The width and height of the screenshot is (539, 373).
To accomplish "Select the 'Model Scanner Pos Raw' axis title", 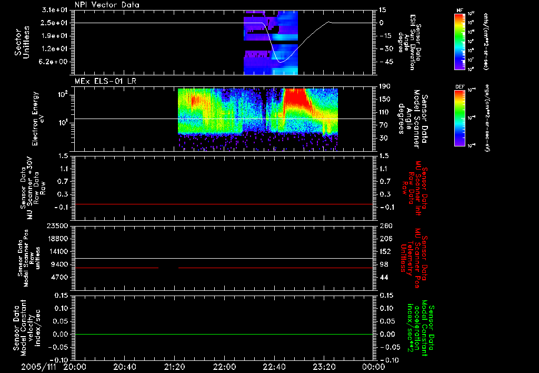I will [x=29, y=258].
